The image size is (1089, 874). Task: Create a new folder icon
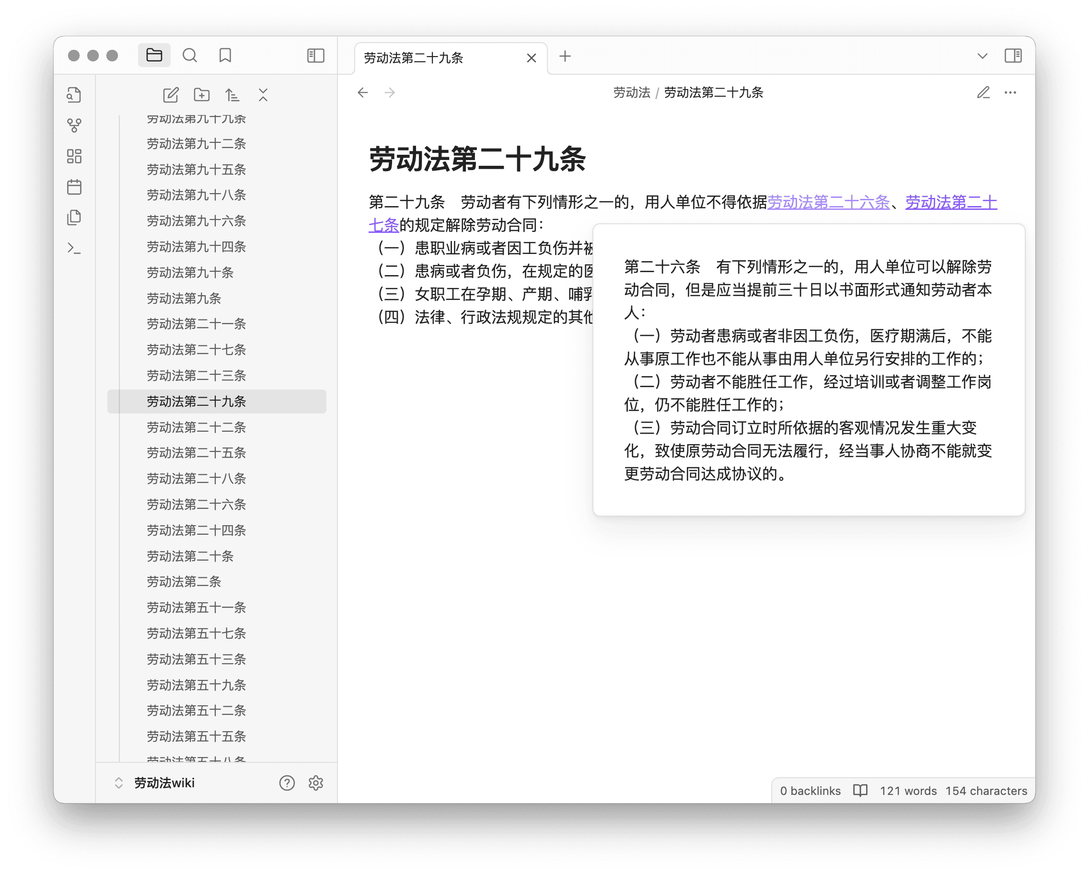(x=201, y=94)
